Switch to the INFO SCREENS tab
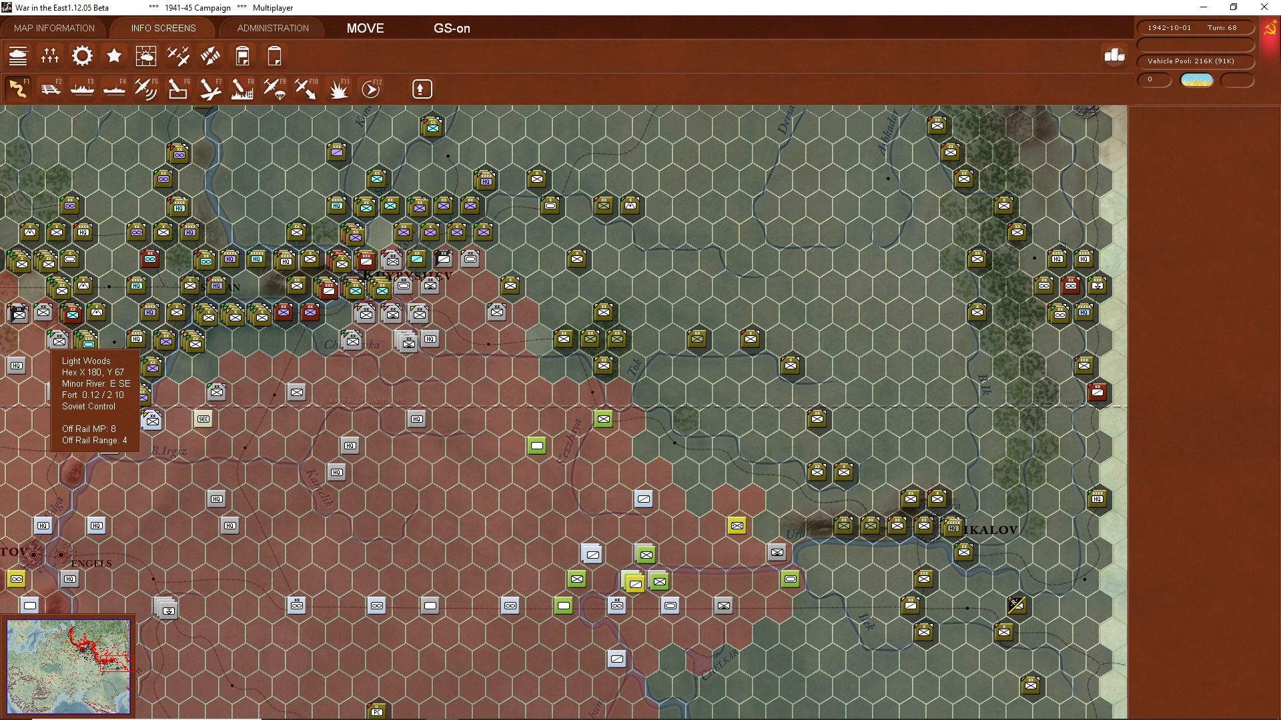The image size is (1281, 720). pyautogui.click(x=163, y=28)
